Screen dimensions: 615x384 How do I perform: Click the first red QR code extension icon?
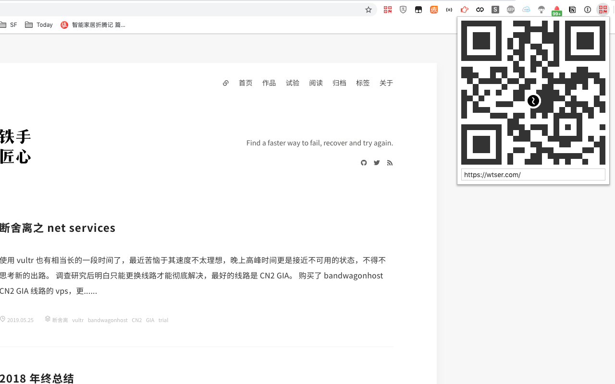point(388,10)
